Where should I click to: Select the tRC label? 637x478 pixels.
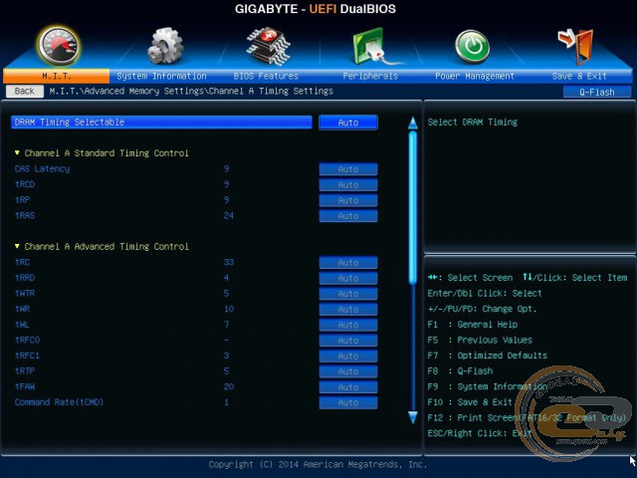(22, 262)
